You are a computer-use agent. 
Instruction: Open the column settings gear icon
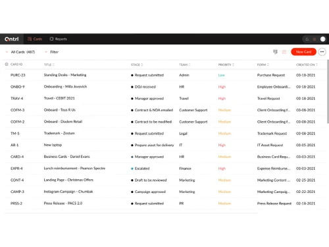(7, 65)
